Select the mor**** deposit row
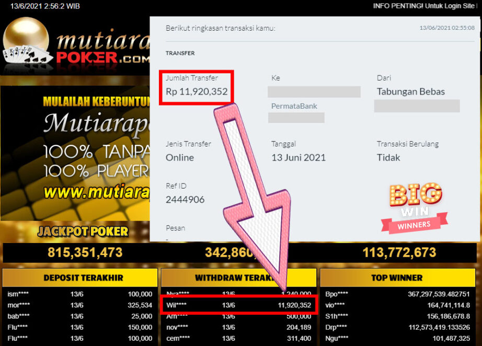 (80, 305)
